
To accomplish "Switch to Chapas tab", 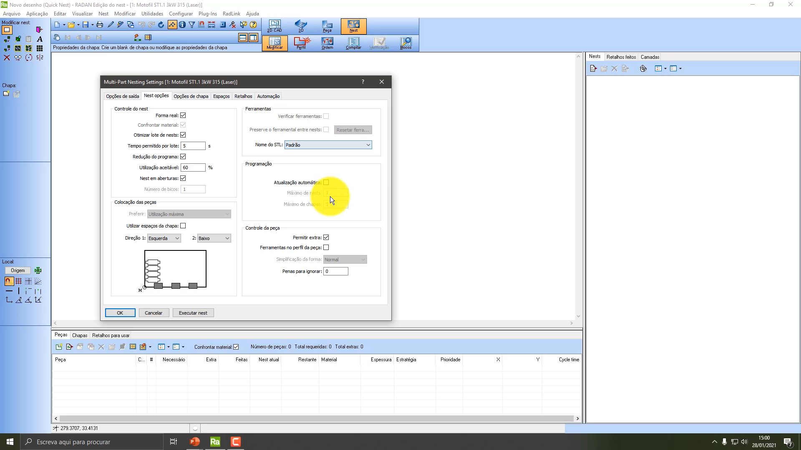I will [x=80, y=335].
